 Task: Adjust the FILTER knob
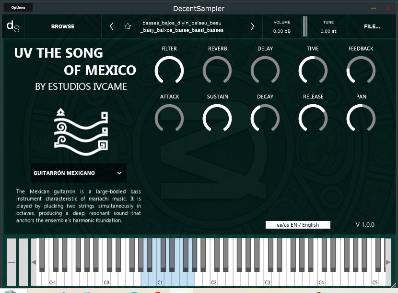pyautogui.click(x=169, y=71)
